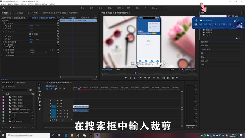Viewport: 245px width, 138px height.
Task: Mute audio track A1
Action: pos(61,110)
